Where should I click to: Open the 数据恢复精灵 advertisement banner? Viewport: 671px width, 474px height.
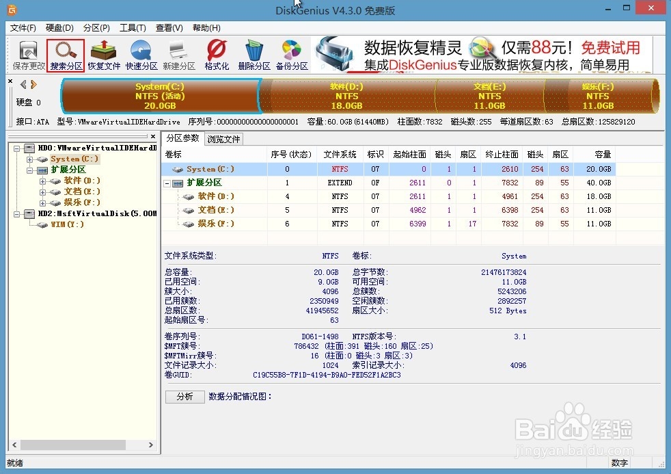482,55
